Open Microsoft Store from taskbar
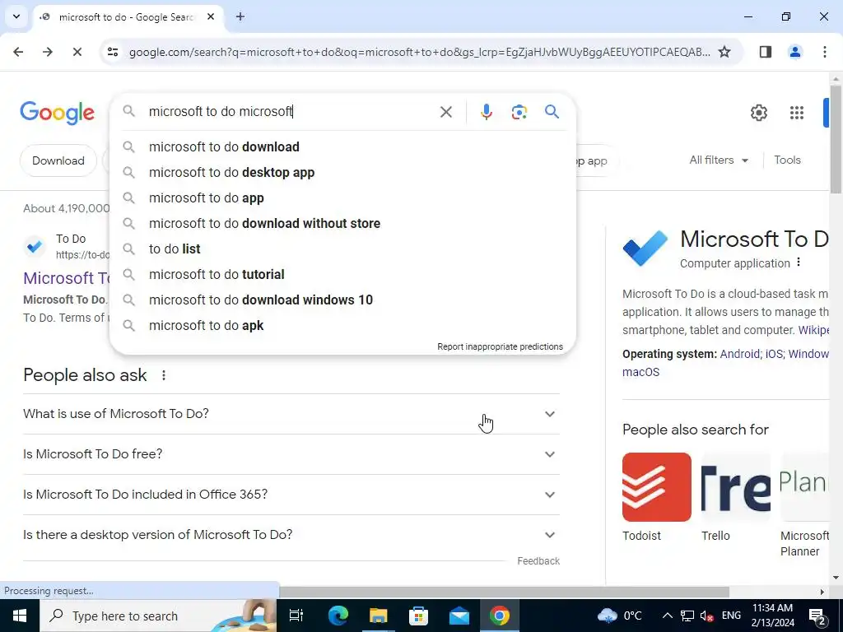843x632 pixels. coord(418,616)
